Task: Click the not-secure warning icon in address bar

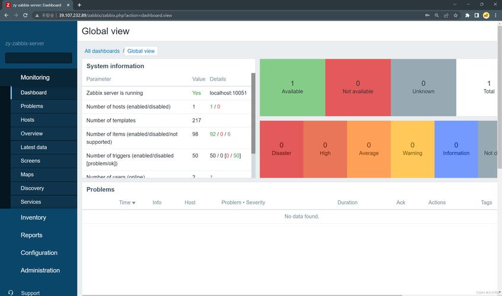Action: point(37,15)
